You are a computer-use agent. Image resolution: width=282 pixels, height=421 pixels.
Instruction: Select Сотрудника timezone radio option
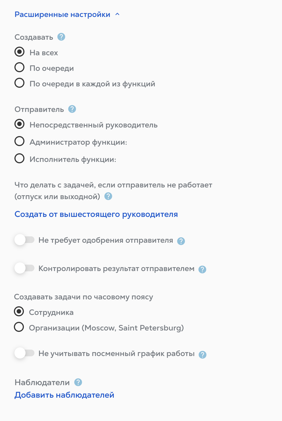tap(19, 312)
